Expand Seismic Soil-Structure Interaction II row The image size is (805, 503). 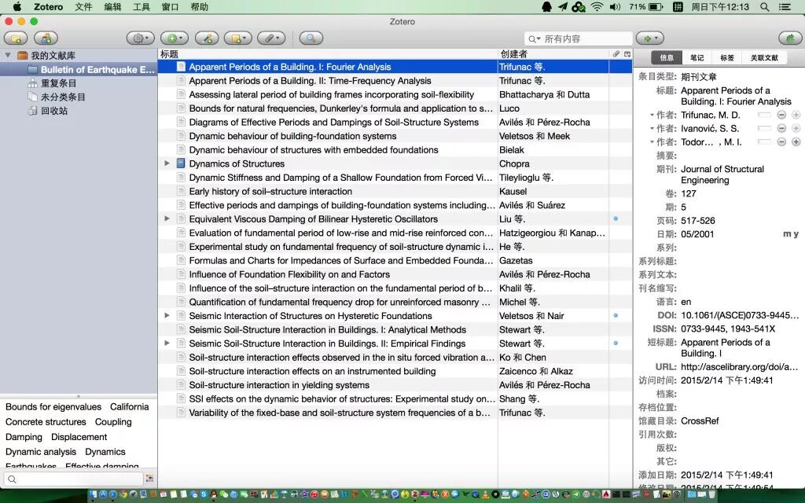tap(167, 343)
